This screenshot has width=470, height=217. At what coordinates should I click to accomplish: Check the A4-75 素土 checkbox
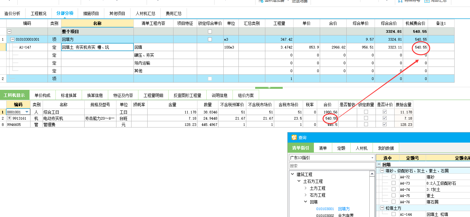coord(394,196)
